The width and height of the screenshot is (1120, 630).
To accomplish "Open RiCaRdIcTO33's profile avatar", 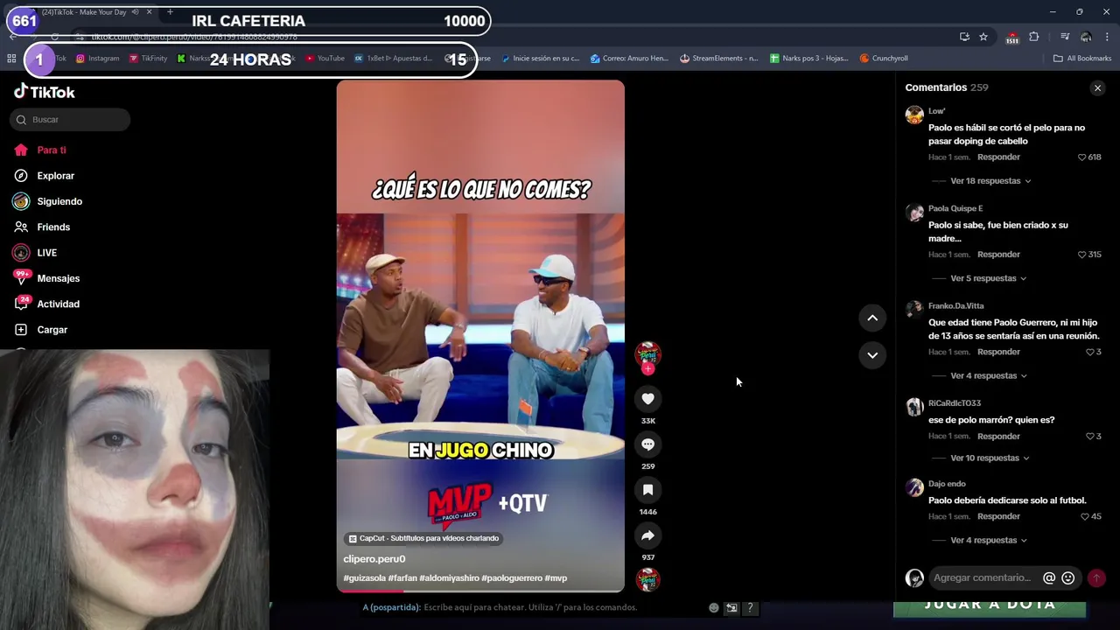I will (x=914, y=407).
